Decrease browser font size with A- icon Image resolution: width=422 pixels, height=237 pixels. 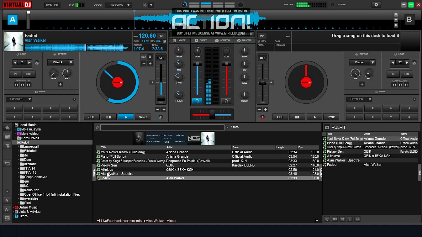(x=7, y=209)
